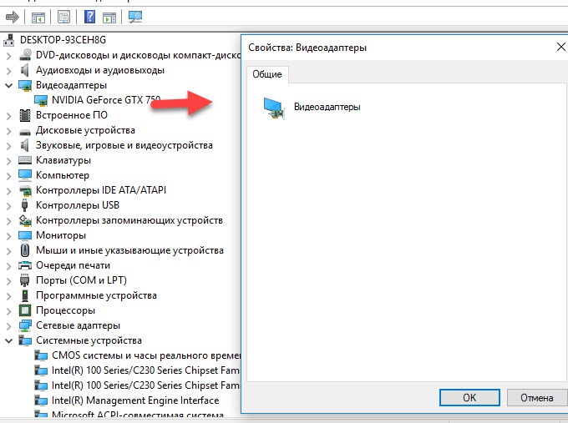The image size is (568, 423).
Task: Select the Intel(R) Management Engine Interface item
Action: tap(134, 400)
